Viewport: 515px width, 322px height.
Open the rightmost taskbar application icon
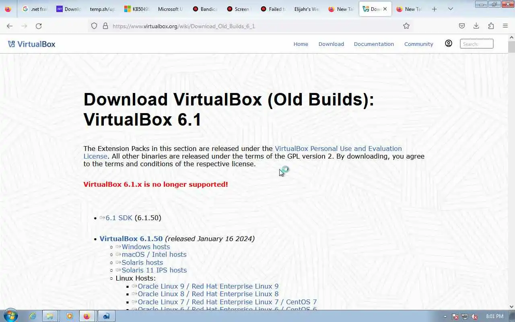106,316
